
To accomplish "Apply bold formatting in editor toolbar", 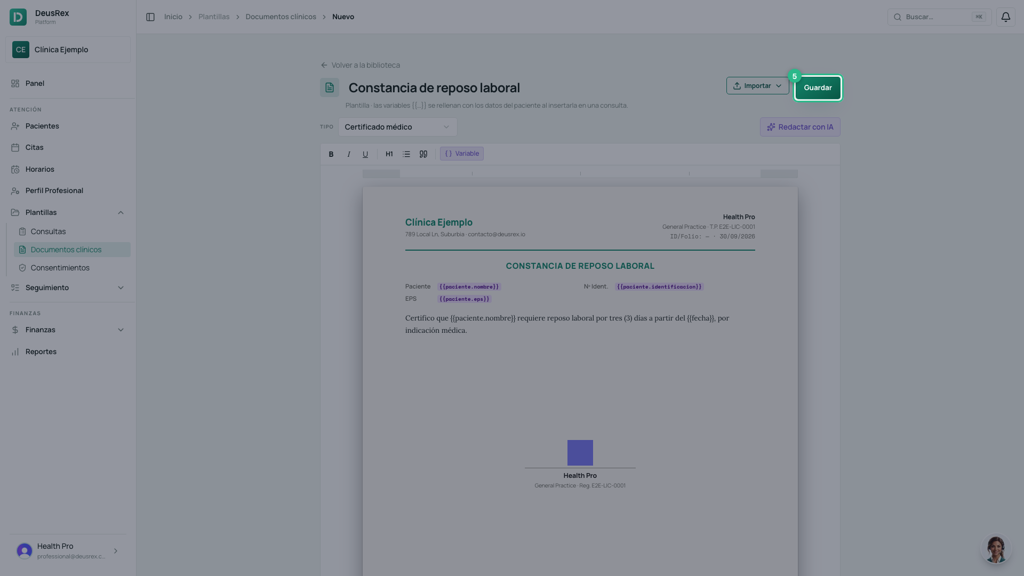I will click(331, 154).
